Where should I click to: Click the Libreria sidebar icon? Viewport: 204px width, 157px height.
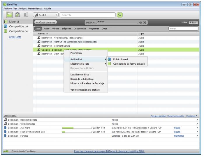(6, 22)
